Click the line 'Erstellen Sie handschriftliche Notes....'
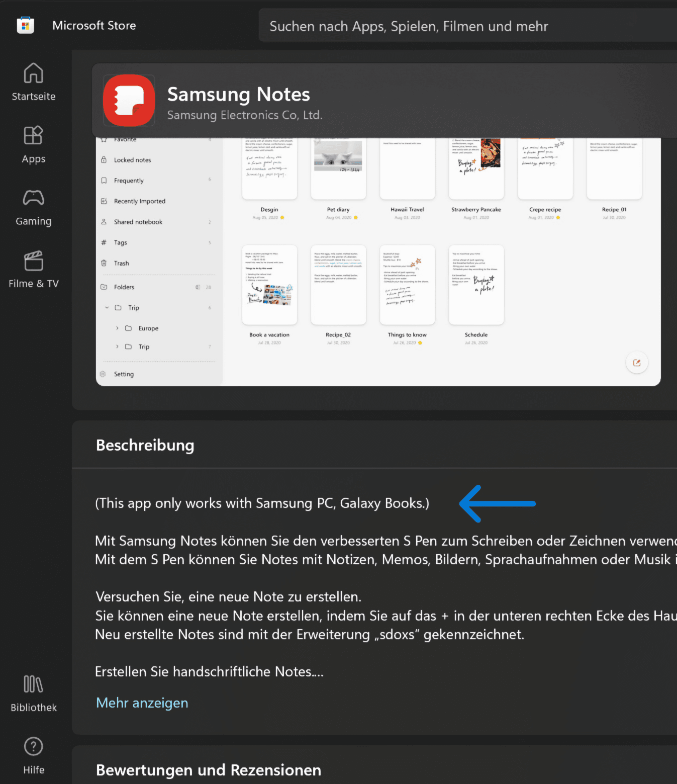 210,672
